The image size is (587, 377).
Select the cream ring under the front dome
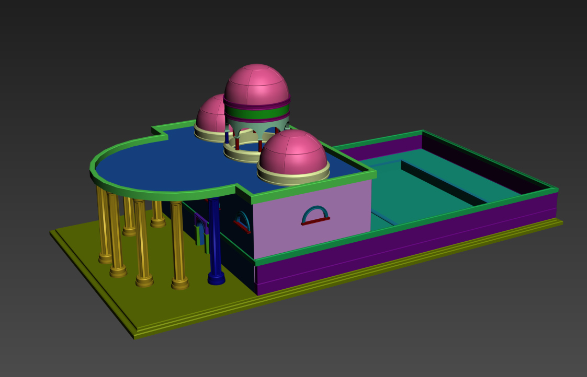(x=293, y=179)
